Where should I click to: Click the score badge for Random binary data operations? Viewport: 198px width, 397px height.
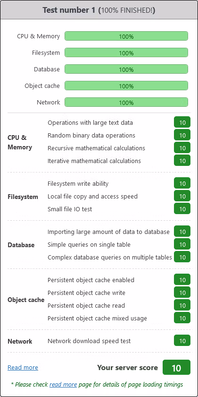tap(182, 135)
